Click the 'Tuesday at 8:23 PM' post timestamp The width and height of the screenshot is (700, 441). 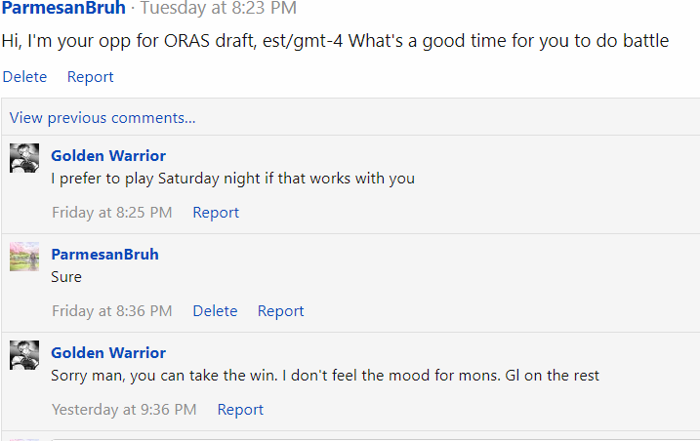click(x=218, y=9)
